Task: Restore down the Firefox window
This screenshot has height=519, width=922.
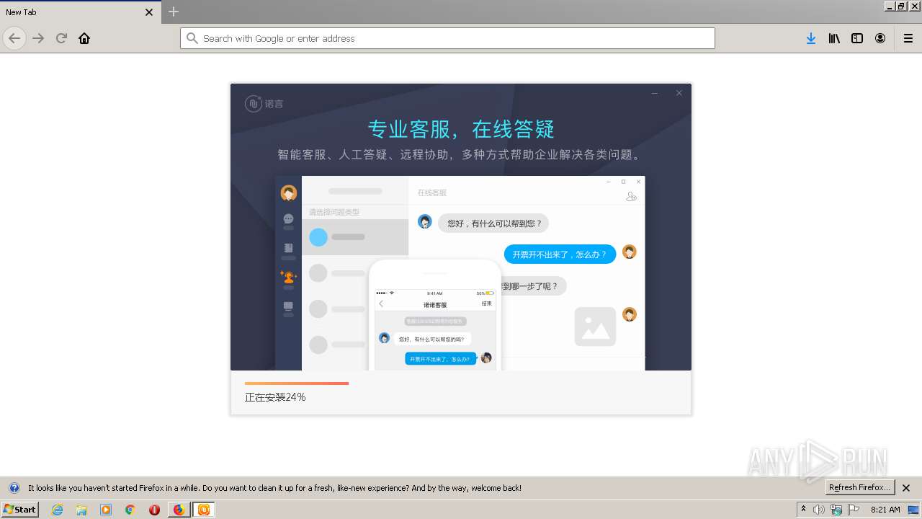Action: pos(901,6)
